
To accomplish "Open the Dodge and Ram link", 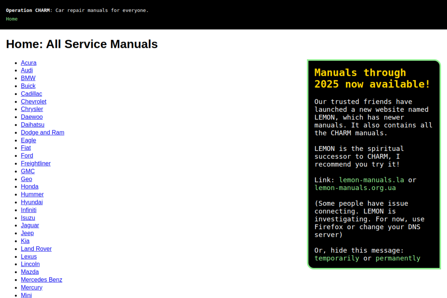I will 42,132.
